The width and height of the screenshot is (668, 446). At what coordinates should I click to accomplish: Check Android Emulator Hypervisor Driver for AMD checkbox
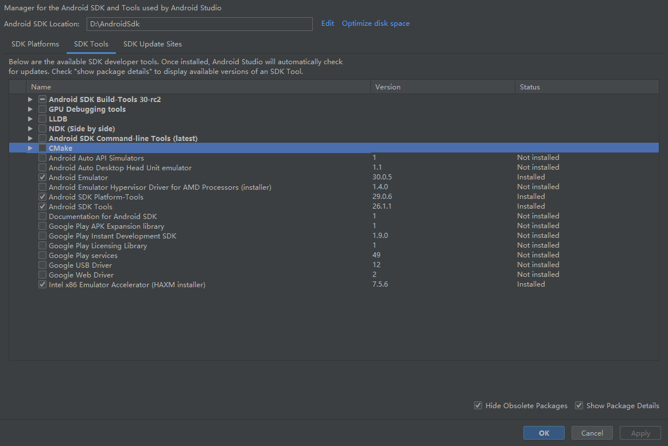42,187
